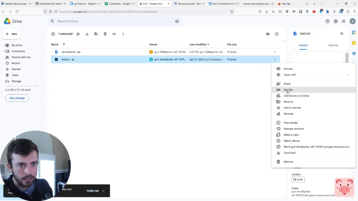358x201 pixels.
Task: Expand the Open with submenu
Action: 314,75
